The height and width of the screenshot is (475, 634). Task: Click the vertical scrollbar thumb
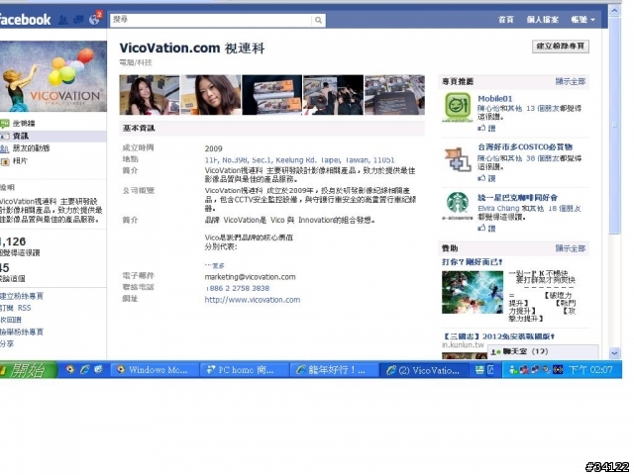point(614,126)
